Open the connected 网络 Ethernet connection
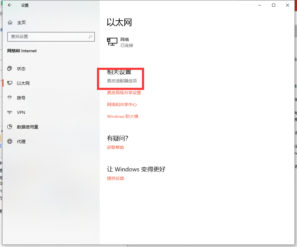The height and width of the screenshot is (247, 297). point(120,42)
